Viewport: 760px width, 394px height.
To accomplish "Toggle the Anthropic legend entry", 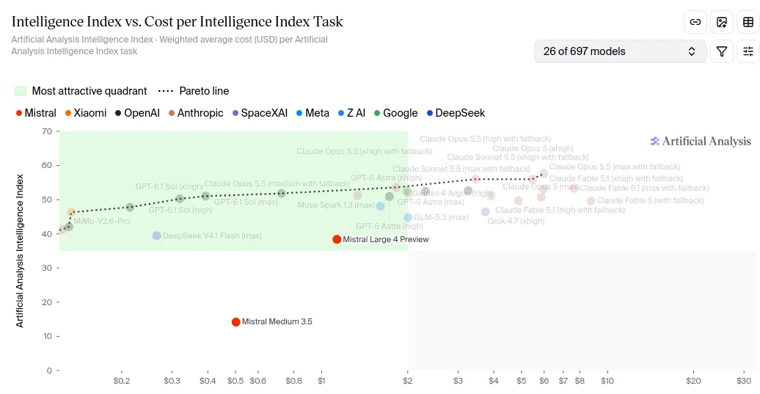I will (196, 113).
